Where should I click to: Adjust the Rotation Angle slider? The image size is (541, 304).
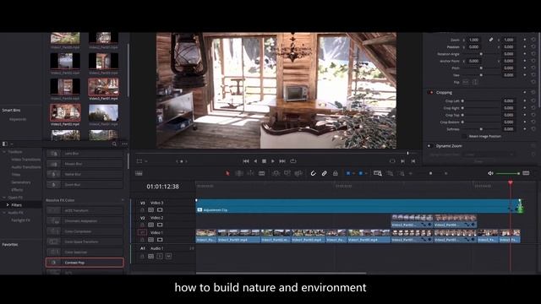click(481, 54)
